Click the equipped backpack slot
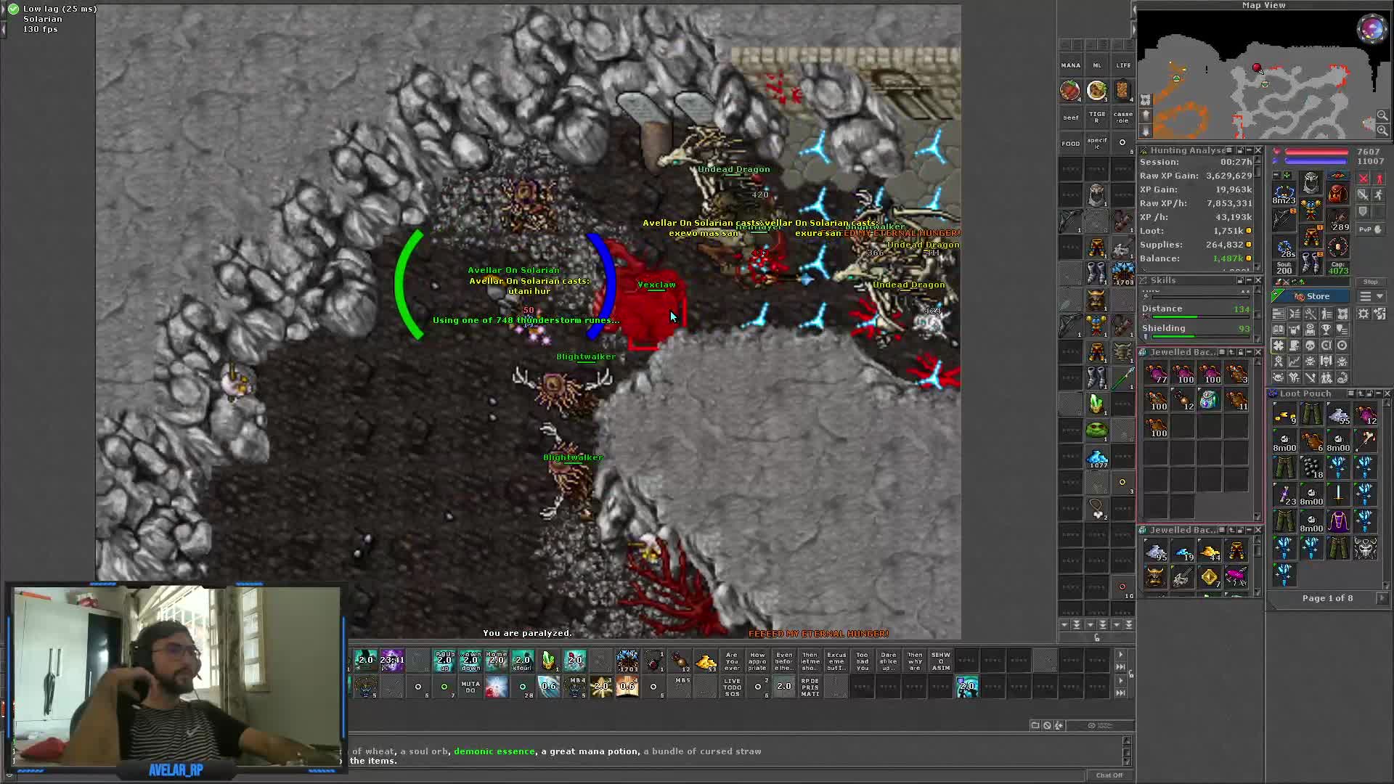 pos(1337,193)
